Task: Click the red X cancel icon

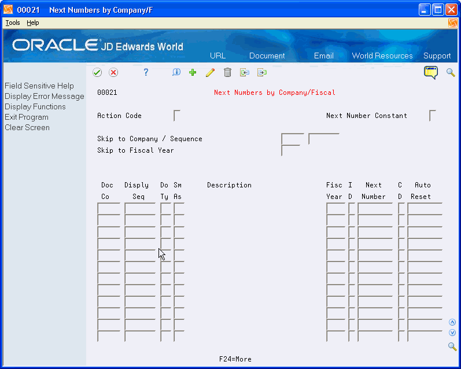Action: (x=113, y=72)
